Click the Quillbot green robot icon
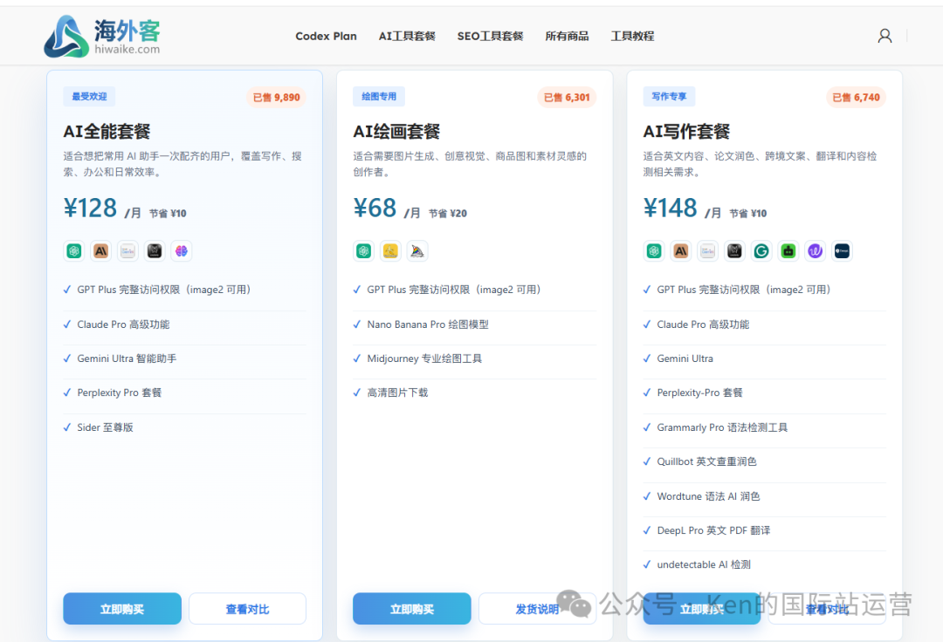The image size is (943, 642). [788, 251]
